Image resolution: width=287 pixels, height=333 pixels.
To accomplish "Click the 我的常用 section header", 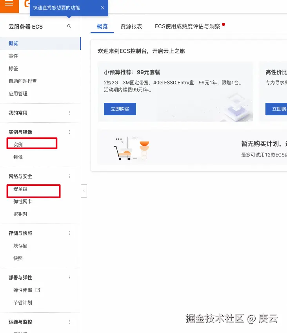I will click(18, 113).
